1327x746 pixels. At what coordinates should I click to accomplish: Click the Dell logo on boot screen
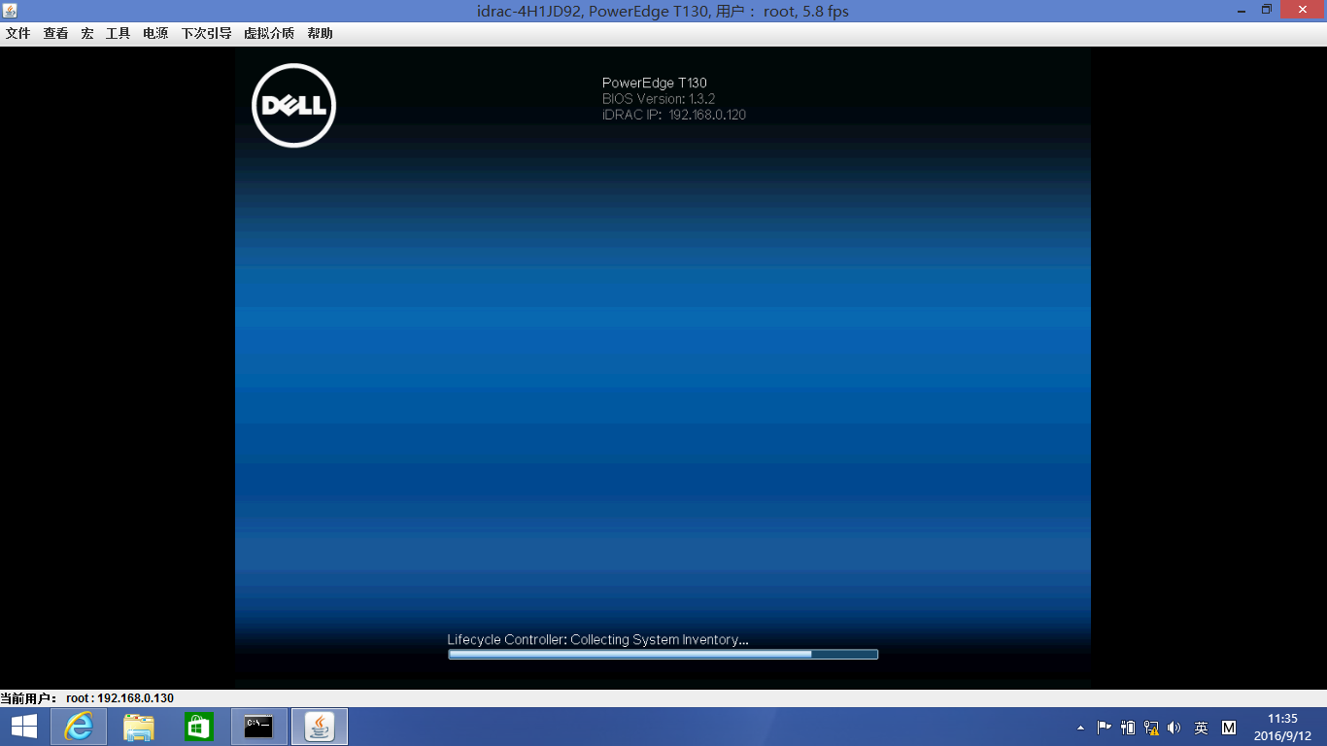tap(293, 105)
